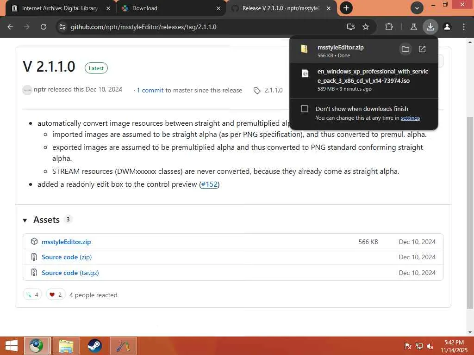
Task: Open the pencil tool app in taskbar
Action: coord(124,346)
